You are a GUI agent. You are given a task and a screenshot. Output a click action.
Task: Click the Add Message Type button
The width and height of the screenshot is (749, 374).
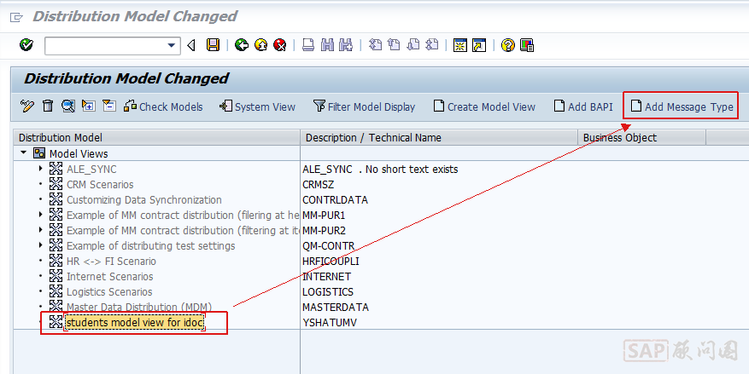tap(681, 106)
